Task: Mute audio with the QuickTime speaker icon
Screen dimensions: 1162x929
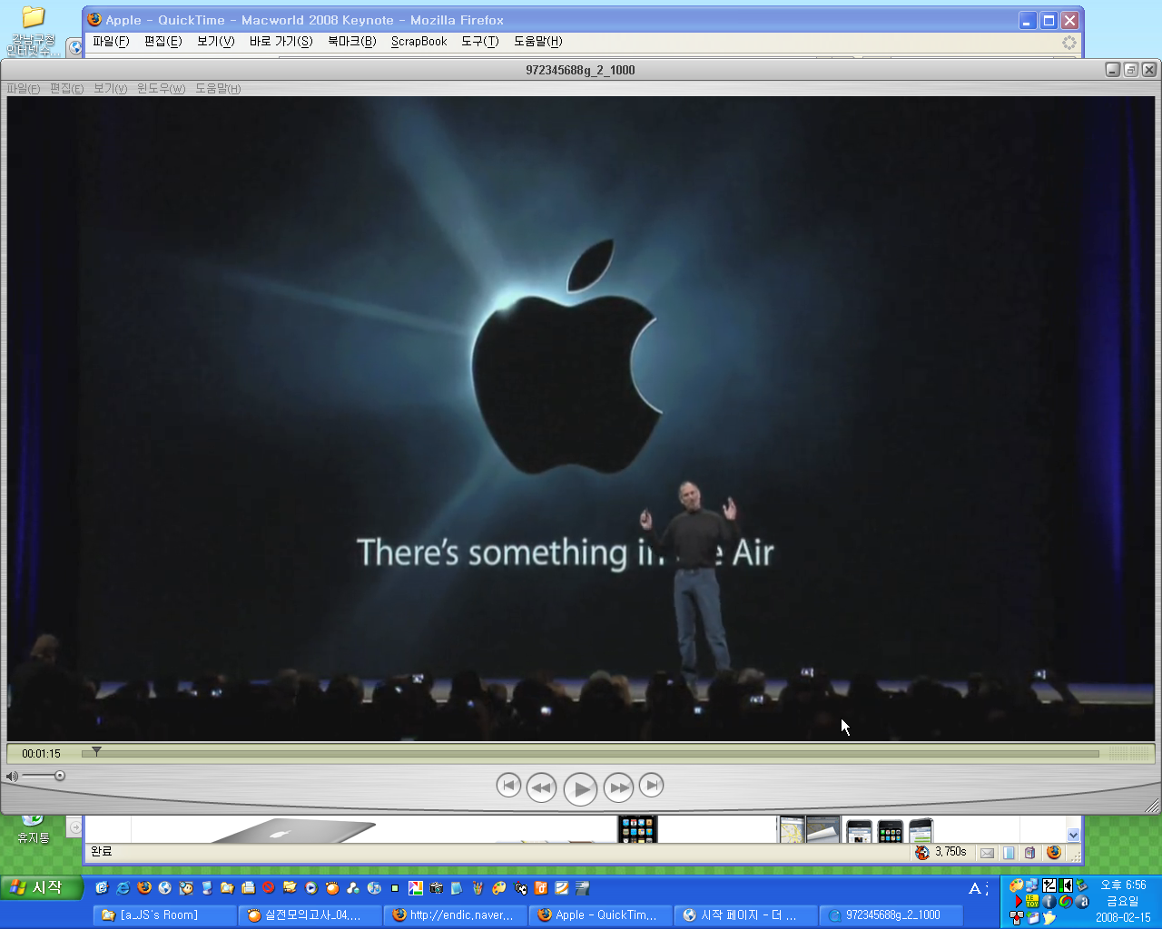Action: (12, 777)
